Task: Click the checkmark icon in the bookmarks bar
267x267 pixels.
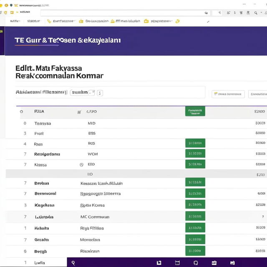Action: click(208, 22)
